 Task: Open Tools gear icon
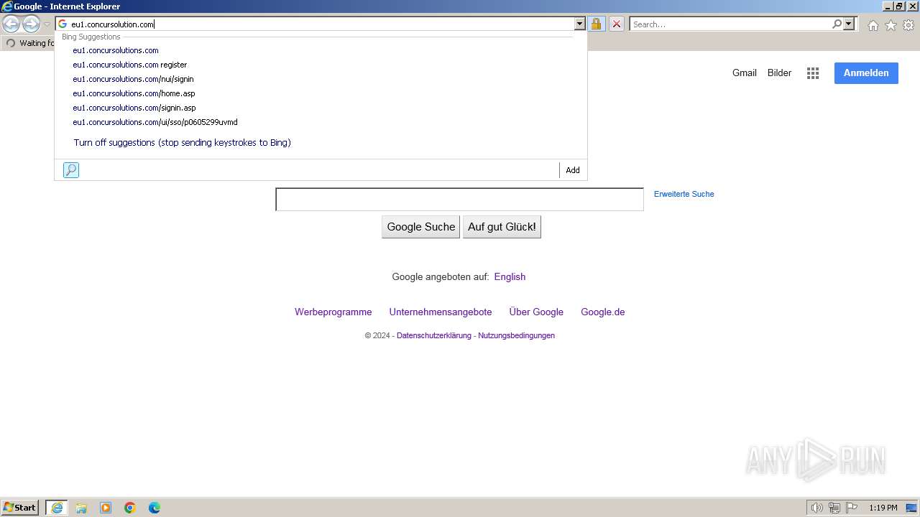click(x=908, y=25)
